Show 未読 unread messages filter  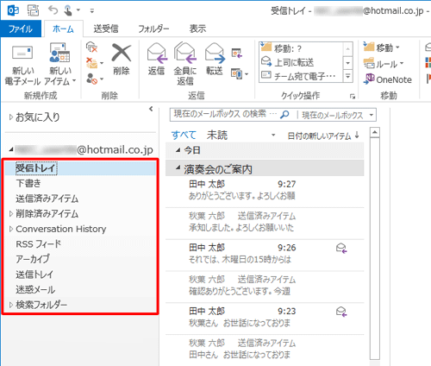pyautogui.click(x=217, y=135)
